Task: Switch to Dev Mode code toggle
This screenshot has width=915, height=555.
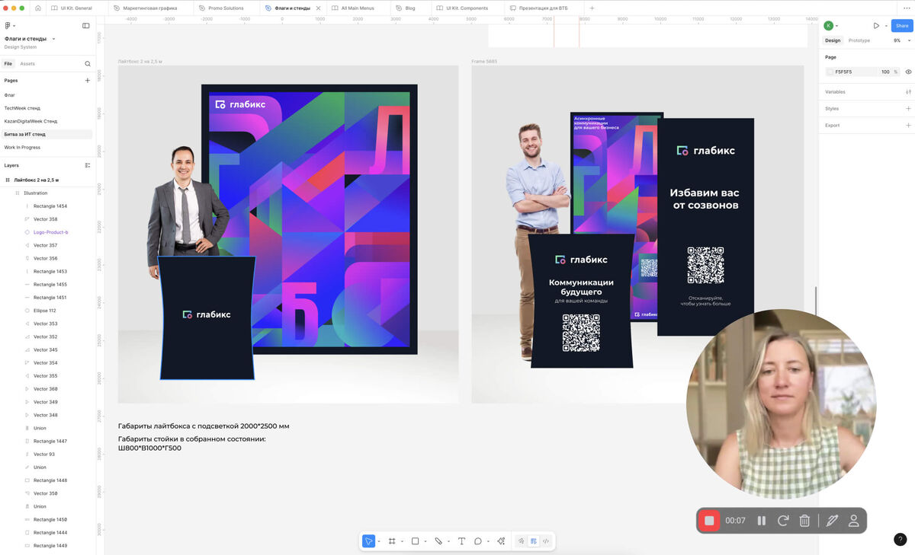Action: [546, 541]
